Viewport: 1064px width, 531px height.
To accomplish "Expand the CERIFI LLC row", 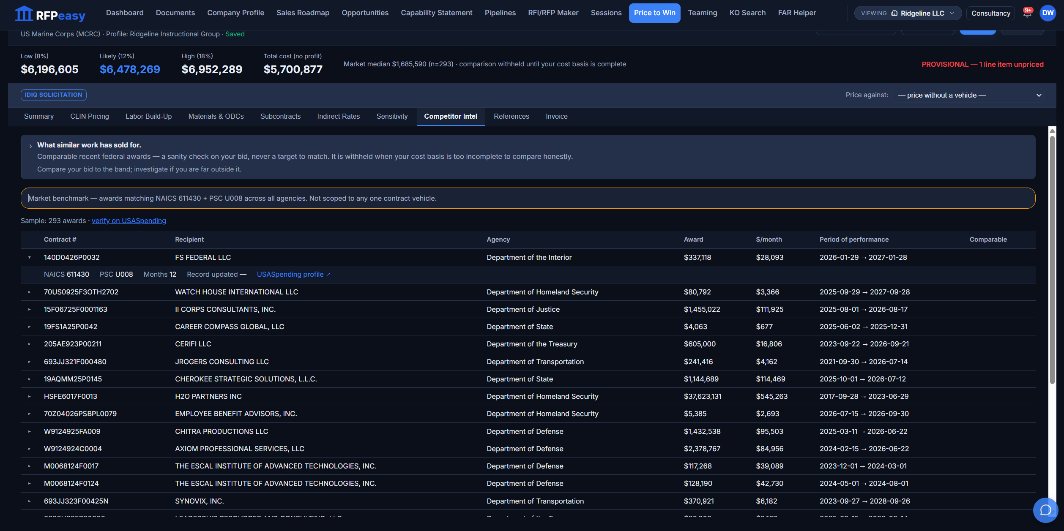I will click(30, 344).
